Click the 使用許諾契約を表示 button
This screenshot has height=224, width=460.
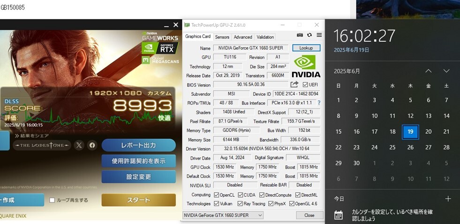pos(139,161)
